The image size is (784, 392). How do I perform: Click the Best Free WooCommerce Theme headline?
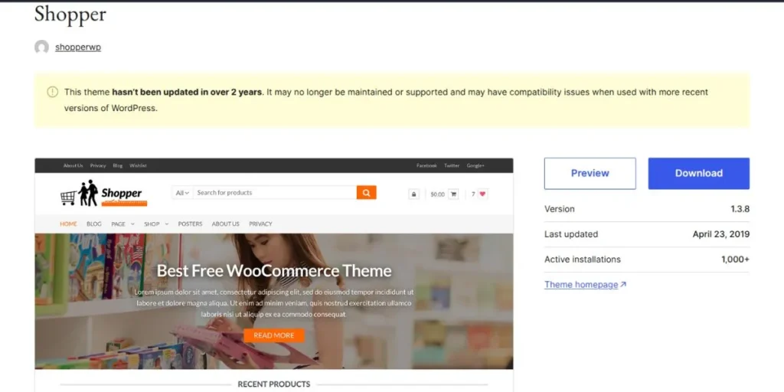click(x=274, y=271)
